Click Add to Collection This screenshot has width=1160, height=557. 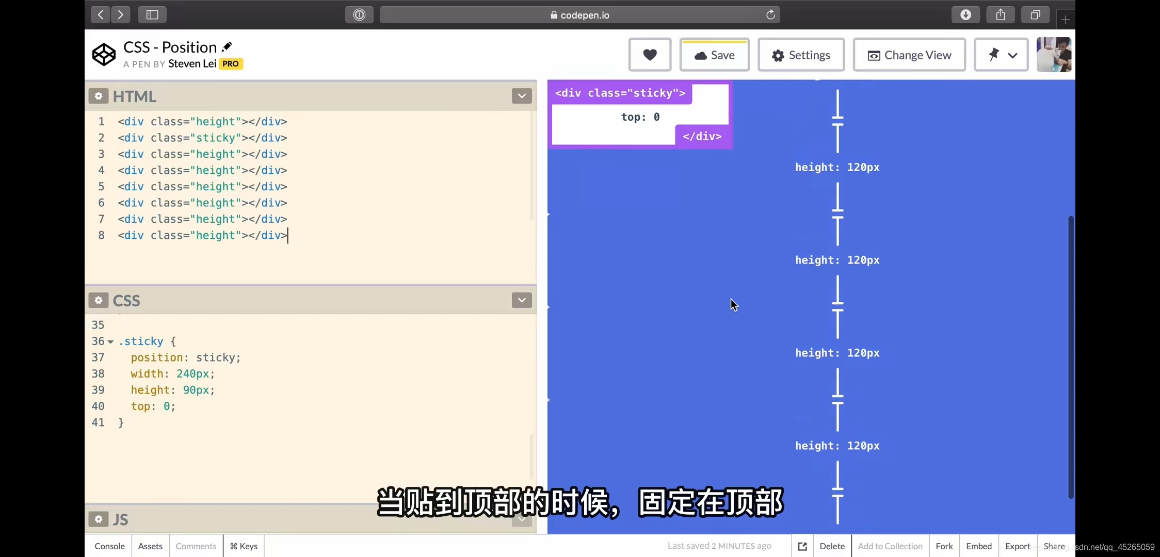pos(890,546)
